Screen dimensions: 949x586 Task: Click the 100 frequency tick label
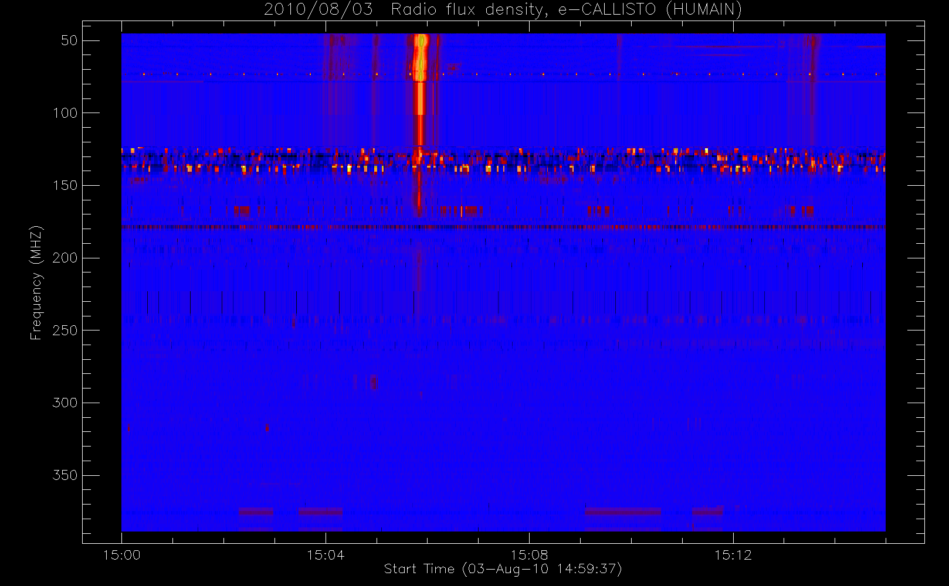[x=65, y=113]
